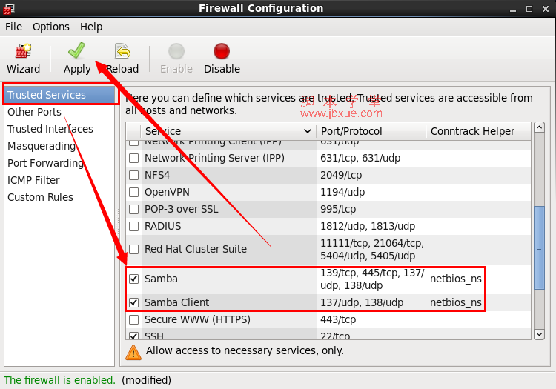Screen dimensions: 556x389
Task: Select the NFS4 service row text
Action: pyautogui.click(x=157, y=175)
